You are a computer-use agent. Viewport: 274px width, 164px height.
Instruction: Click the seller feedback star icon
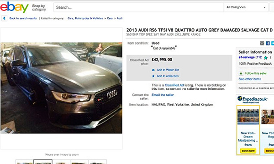point(266,57)
